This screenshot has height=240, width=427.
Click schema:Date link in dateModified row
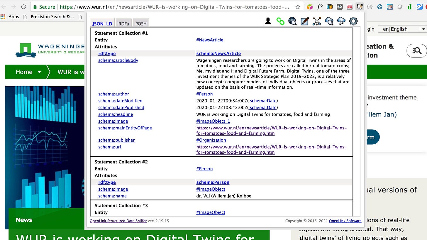tap(263, 101)
